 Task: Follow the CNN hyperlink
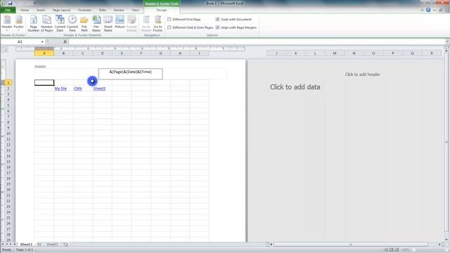pos(78,89)
